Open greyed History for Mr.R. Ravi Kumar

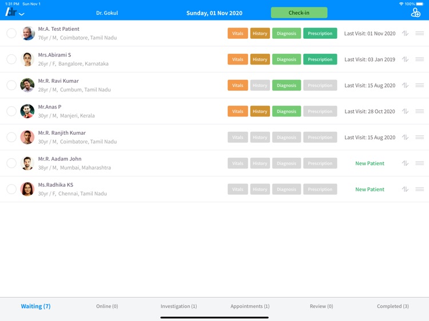click(x=260, y=85)
